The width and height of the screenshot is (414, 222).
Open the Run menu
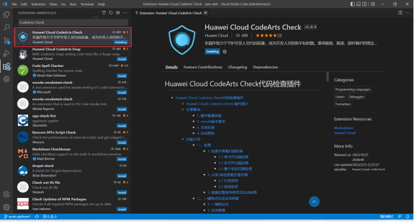pos(73,4)
